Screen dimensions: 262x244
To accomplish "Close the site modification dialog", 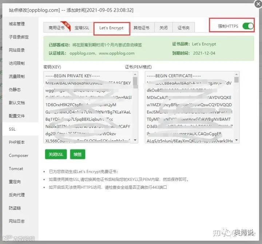I will click(x=258, y=4).
